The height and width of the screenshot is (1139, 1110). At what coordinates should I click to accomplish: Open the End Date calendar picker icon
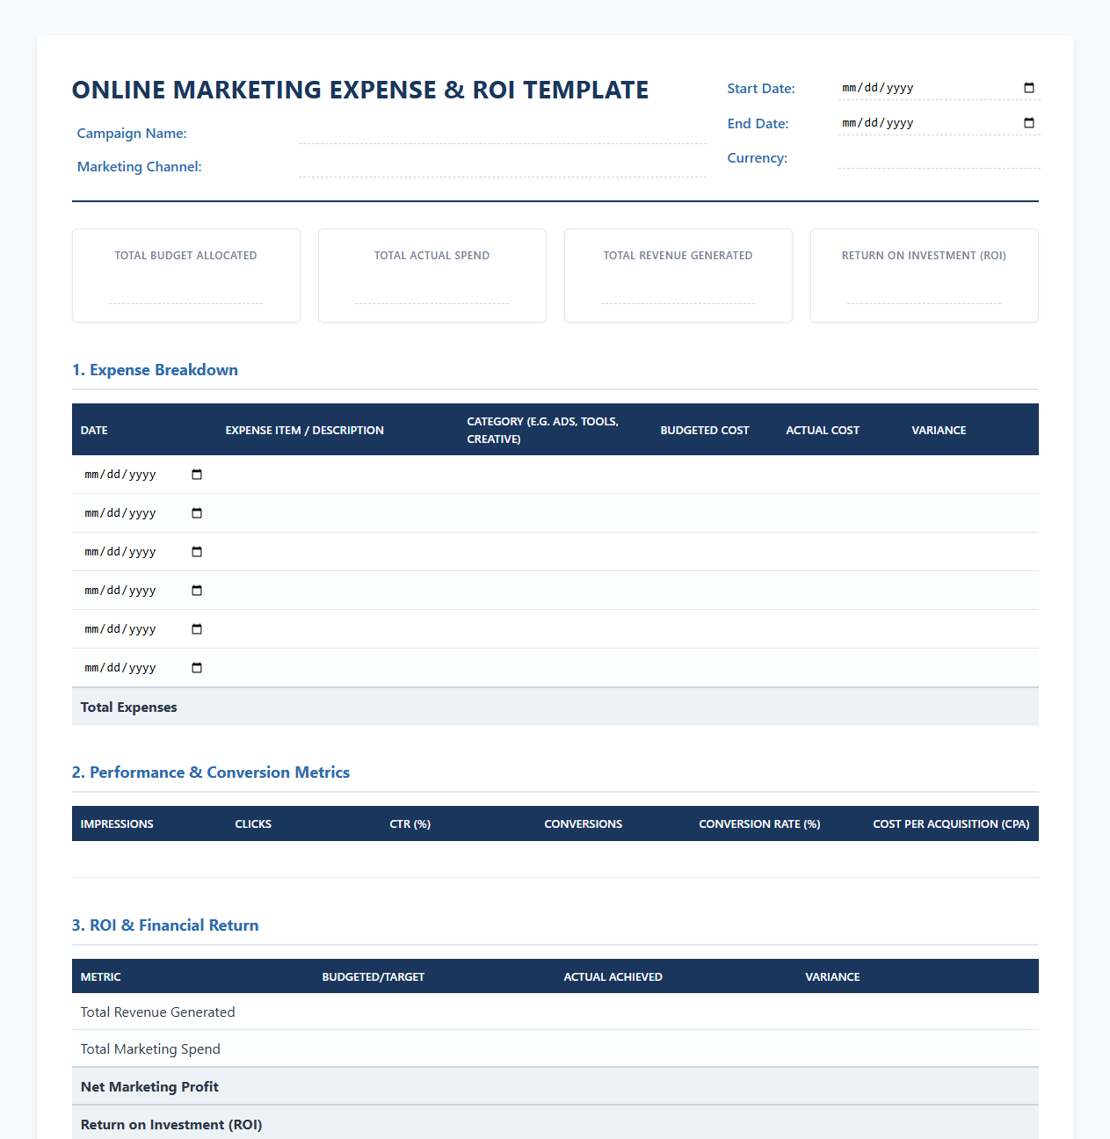click(x=1029, y=123)
